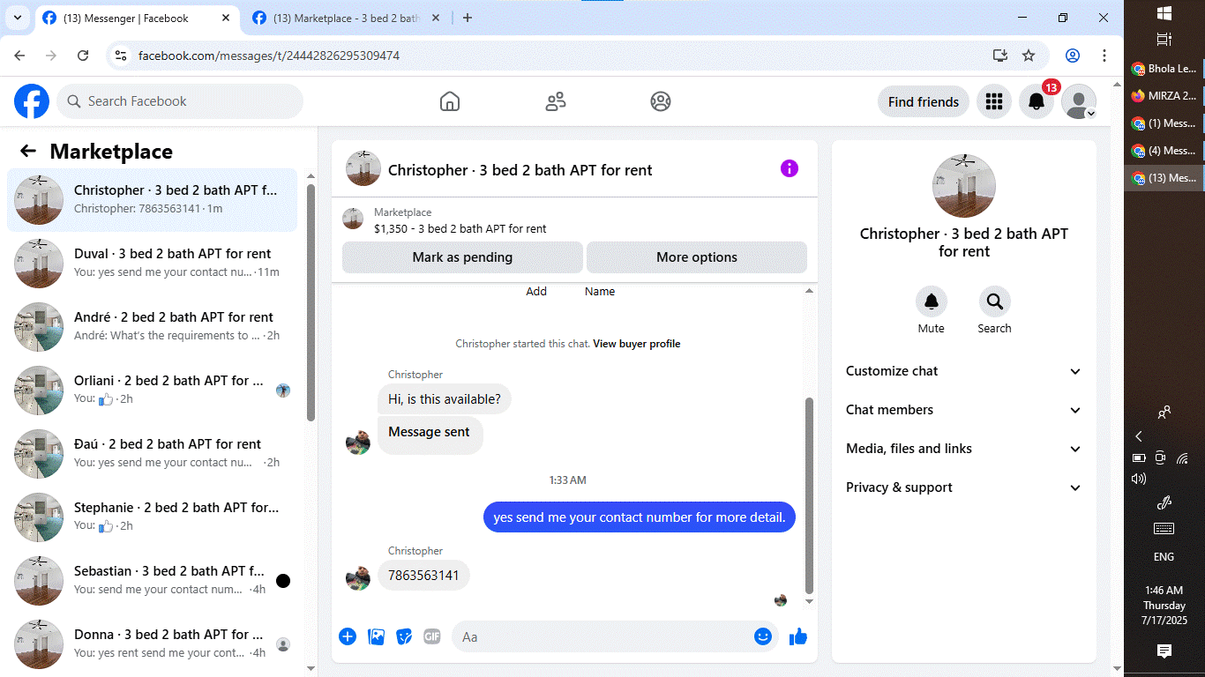Open Sebastian conversation in chat list

click(x=153, y=581)
